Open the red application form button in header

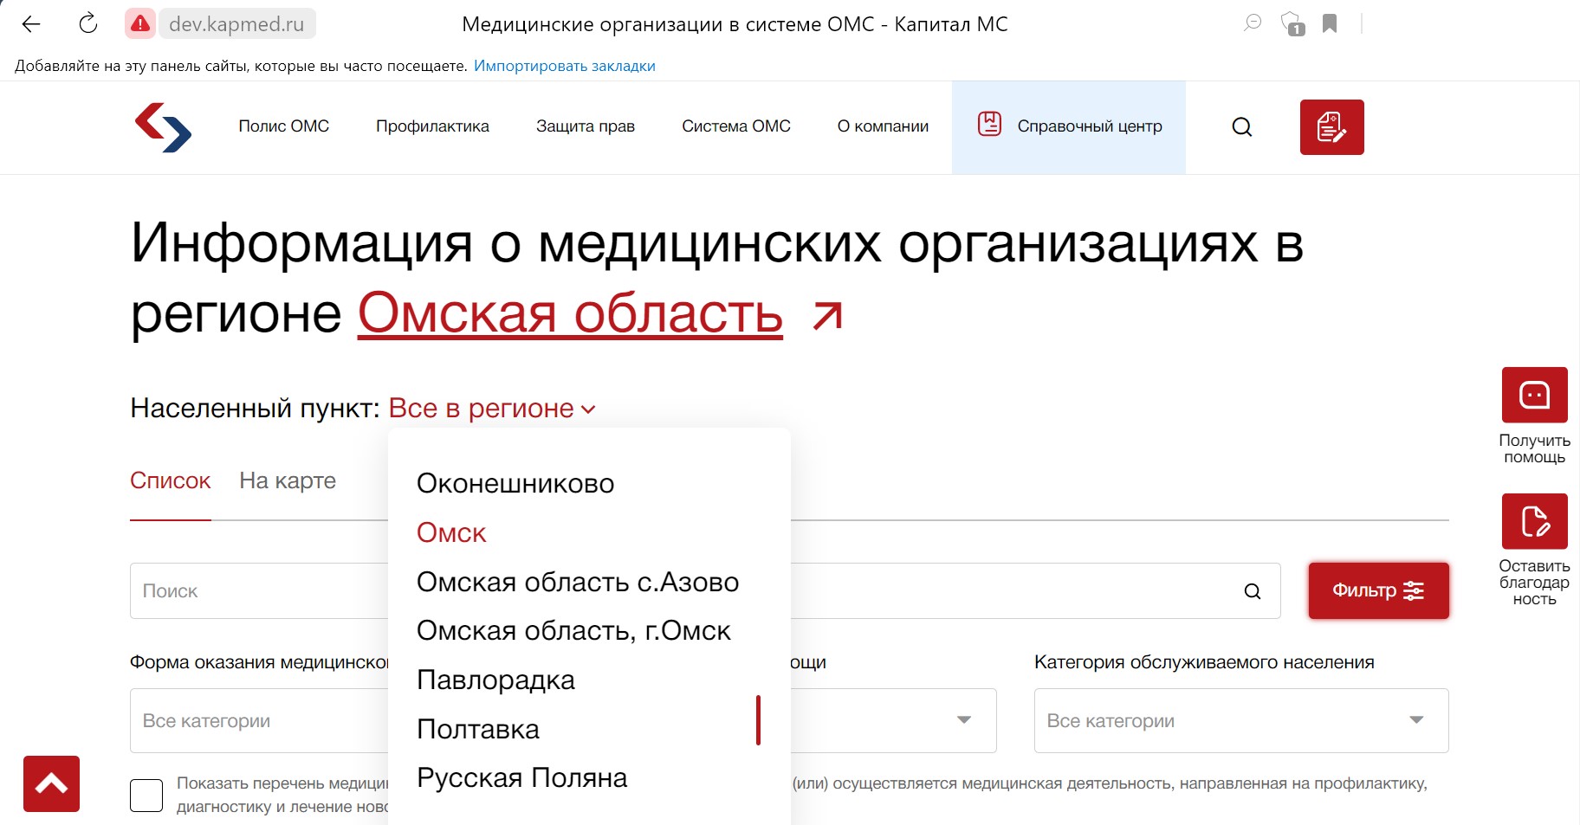(x=1331, y=127)
